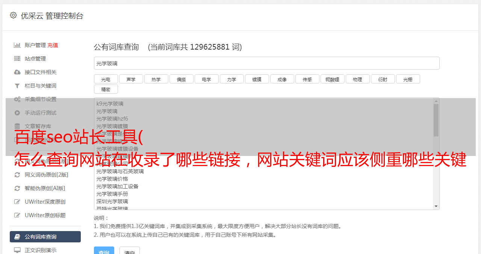Click the keyword input containing 光学玻璃

pos(266,63)
